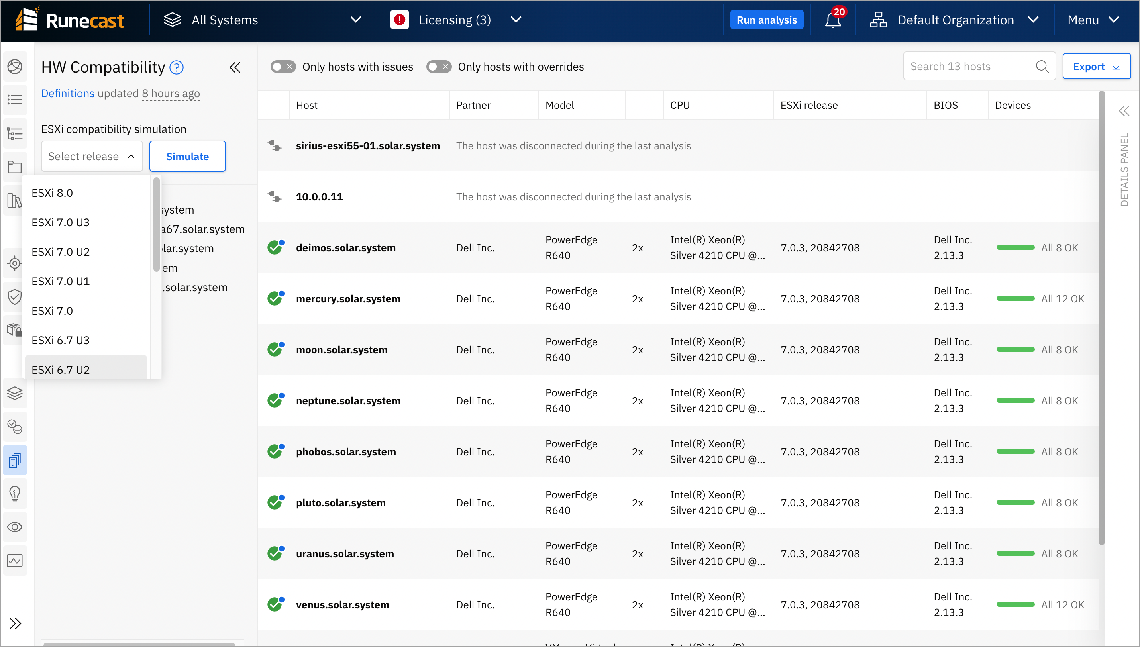Choose ESXi 6.7 U2 from release list
The width and height of the screenshot is (1140, 647).
point(86,367)
